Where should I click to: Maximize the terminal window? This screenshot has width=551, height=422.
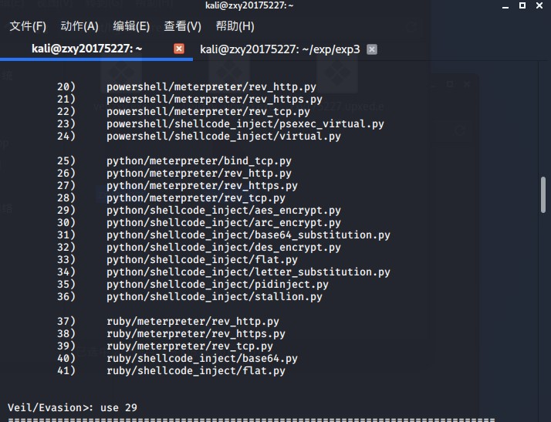522,5
